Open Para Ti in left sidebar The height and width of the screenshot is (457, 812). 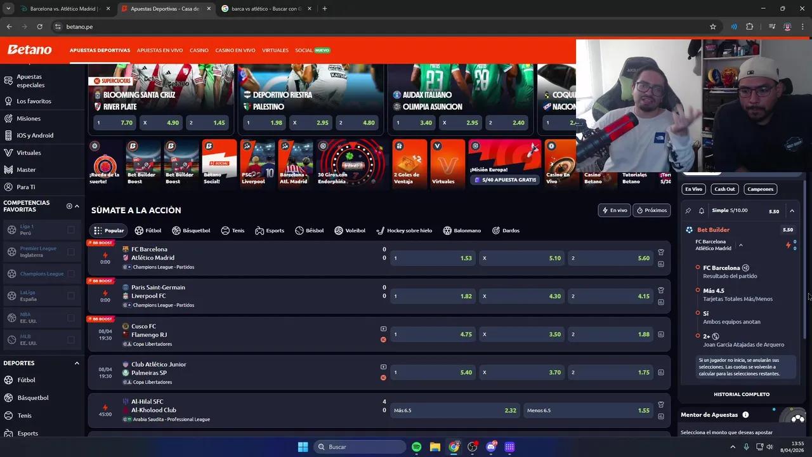point(26,187)
